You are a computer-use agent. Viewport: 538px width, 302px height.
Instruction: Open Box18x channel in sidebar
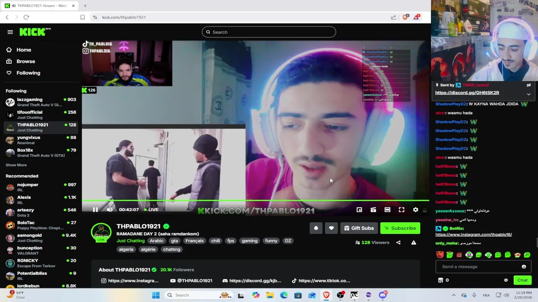coord(41,152)
